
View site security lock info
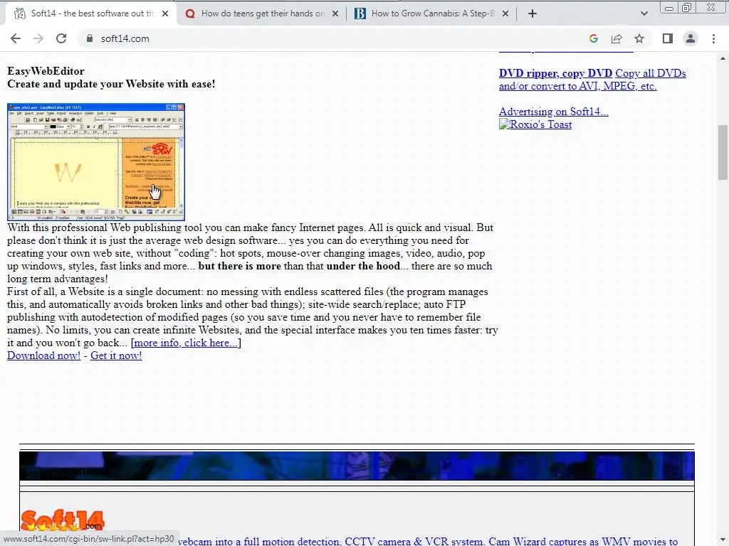(x=89, y=38)
